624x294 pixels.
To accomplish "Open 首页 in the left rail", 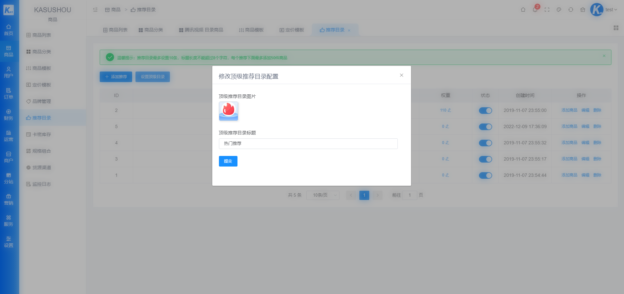I will (x=9, y=30).
